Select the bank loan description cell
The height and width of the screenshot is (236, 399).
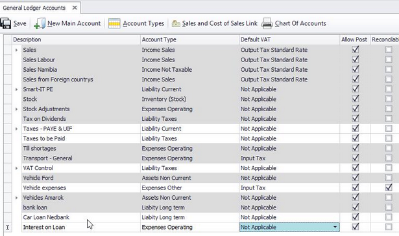point(81,208)
